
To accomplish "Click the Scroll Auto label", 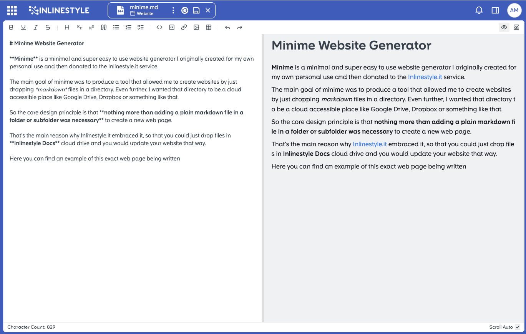I will (501, 327).
